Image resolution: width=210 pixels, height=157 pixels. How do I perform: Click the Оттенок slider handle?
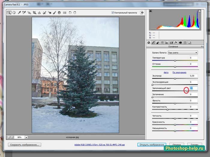click(175, 67)
